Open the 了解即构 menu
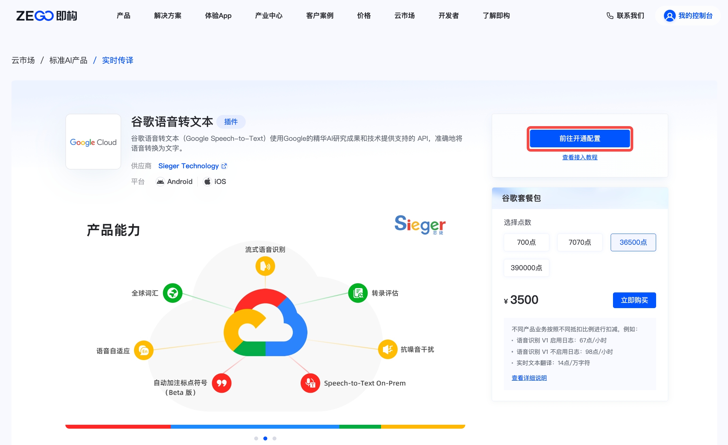Image resolution: width=728 pixels, height=445 pixels. click(496, 16)
